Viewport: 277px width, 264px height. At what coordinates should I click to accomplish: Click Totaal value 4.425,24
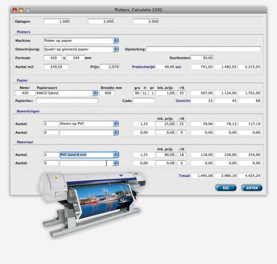pyautogui.click(x=250, y=176)
